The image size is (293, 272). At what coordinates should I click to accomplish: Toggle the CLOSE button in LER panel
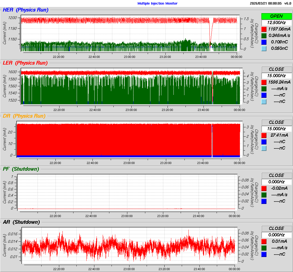(x=276, y=69)
